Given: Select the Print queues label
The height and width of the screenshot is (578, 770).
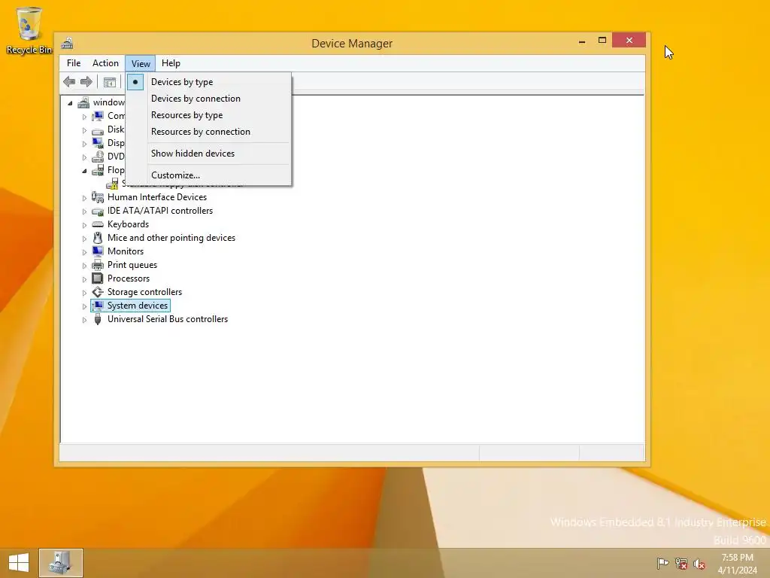Looking at the screenshot, I should 132,265.
